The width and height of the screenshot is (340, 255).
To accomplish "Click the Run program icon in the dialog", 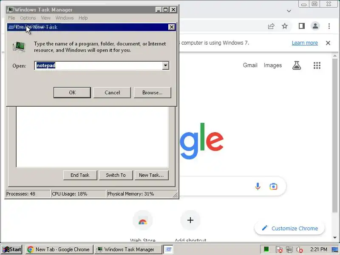I will tap(19, 47).
